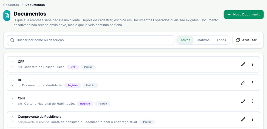Open more options for Comprovante de Residência

pyautogui.click(x=252, y=120)
